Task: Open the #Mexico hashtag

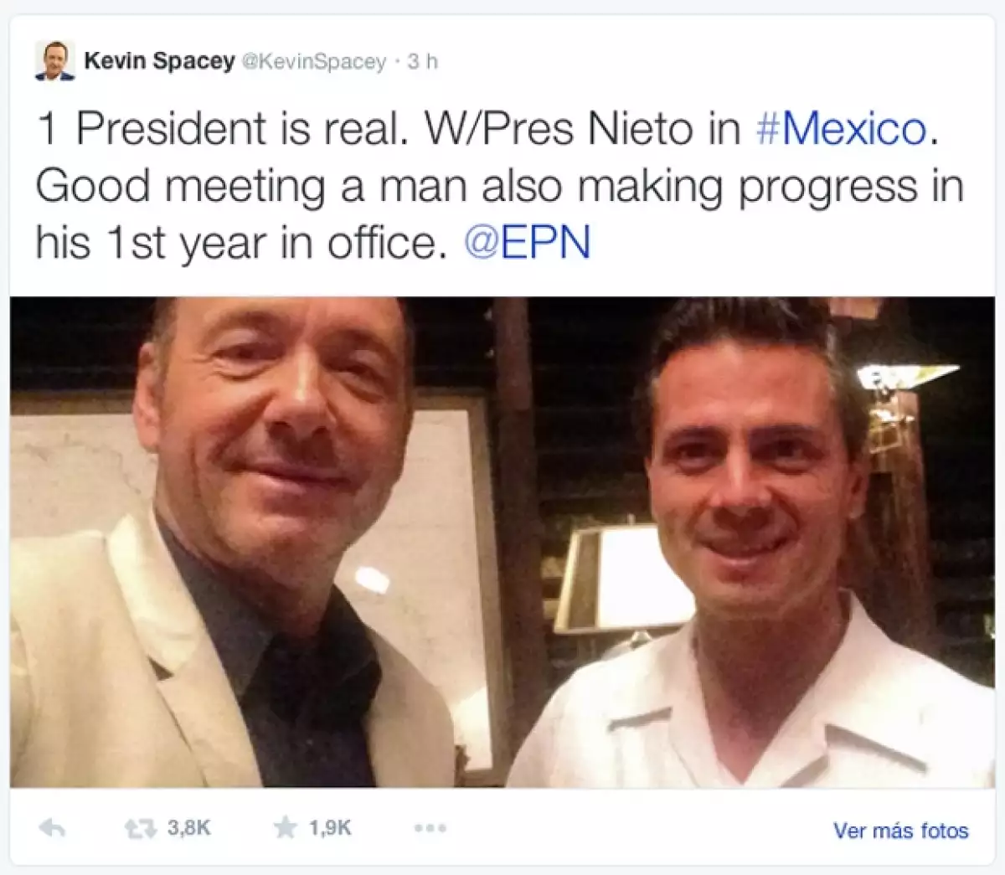Action: click(x=840, y=130)
